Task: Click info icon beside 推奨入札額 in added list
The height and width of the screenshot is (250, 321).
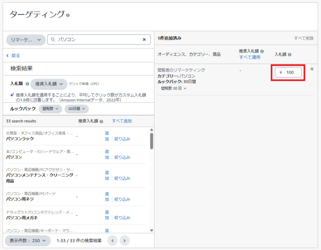Action: point(262,51)
